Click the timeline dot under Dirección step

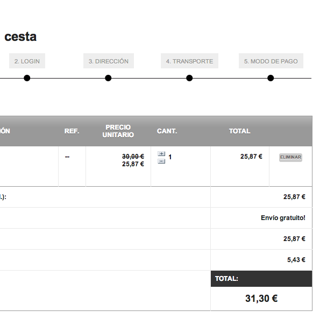click(108, 79)
